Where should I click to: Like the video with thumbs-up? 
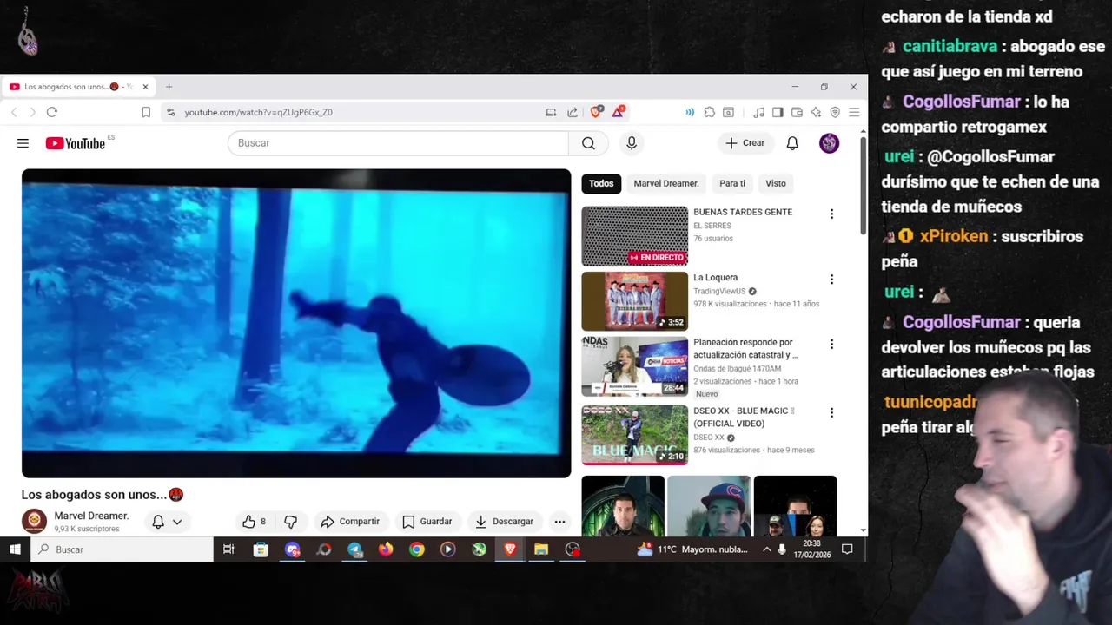(254, 522)
